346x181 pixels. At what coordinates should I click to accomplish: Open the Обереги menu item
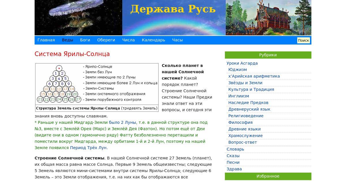click(106, 40)
